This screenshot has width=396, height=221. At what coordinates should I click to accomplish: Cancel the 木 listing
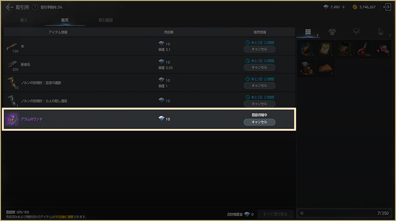259,49
